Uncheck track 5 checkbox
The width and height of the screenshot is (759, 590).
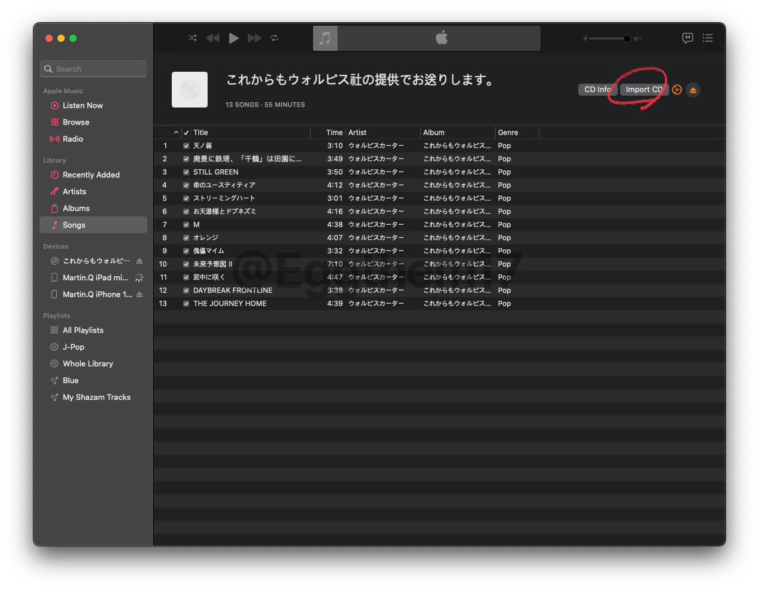[186, 198]
